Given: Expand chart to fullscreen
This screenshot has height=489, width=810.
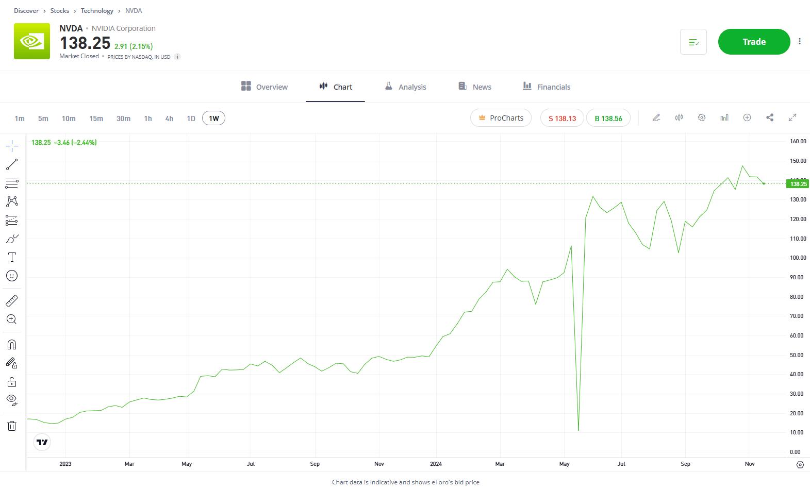Looking at the screenshot, I should click(792, 117).
